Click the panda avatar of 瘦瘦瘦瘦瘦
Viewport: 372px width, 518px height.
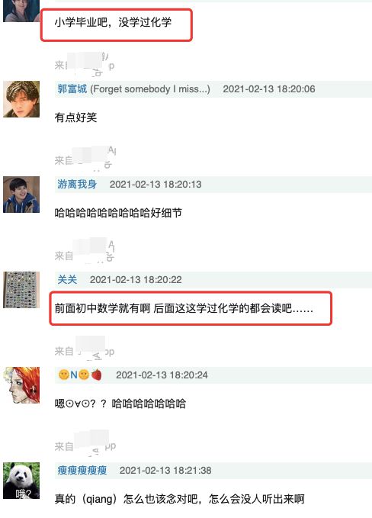point(21,481)
